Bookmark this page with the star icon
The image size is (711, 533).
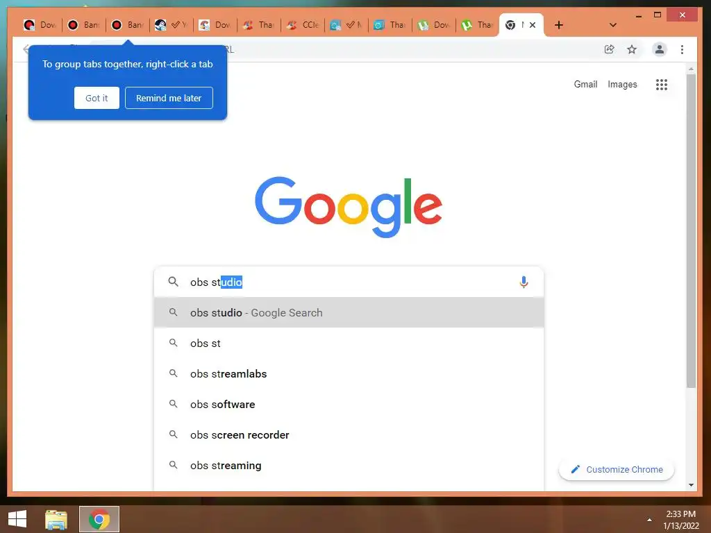click(632, 49)
